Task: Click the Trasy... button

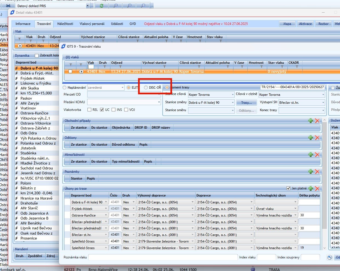Action: (246, 103)
